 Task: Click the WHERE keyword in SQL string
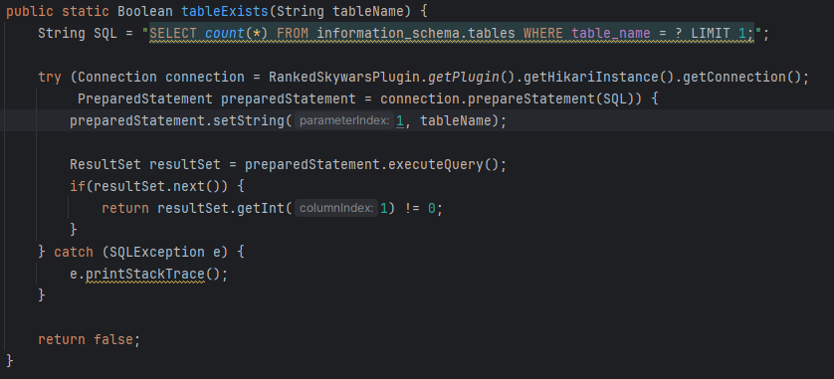pyautogui.click(x=543, y=34)
